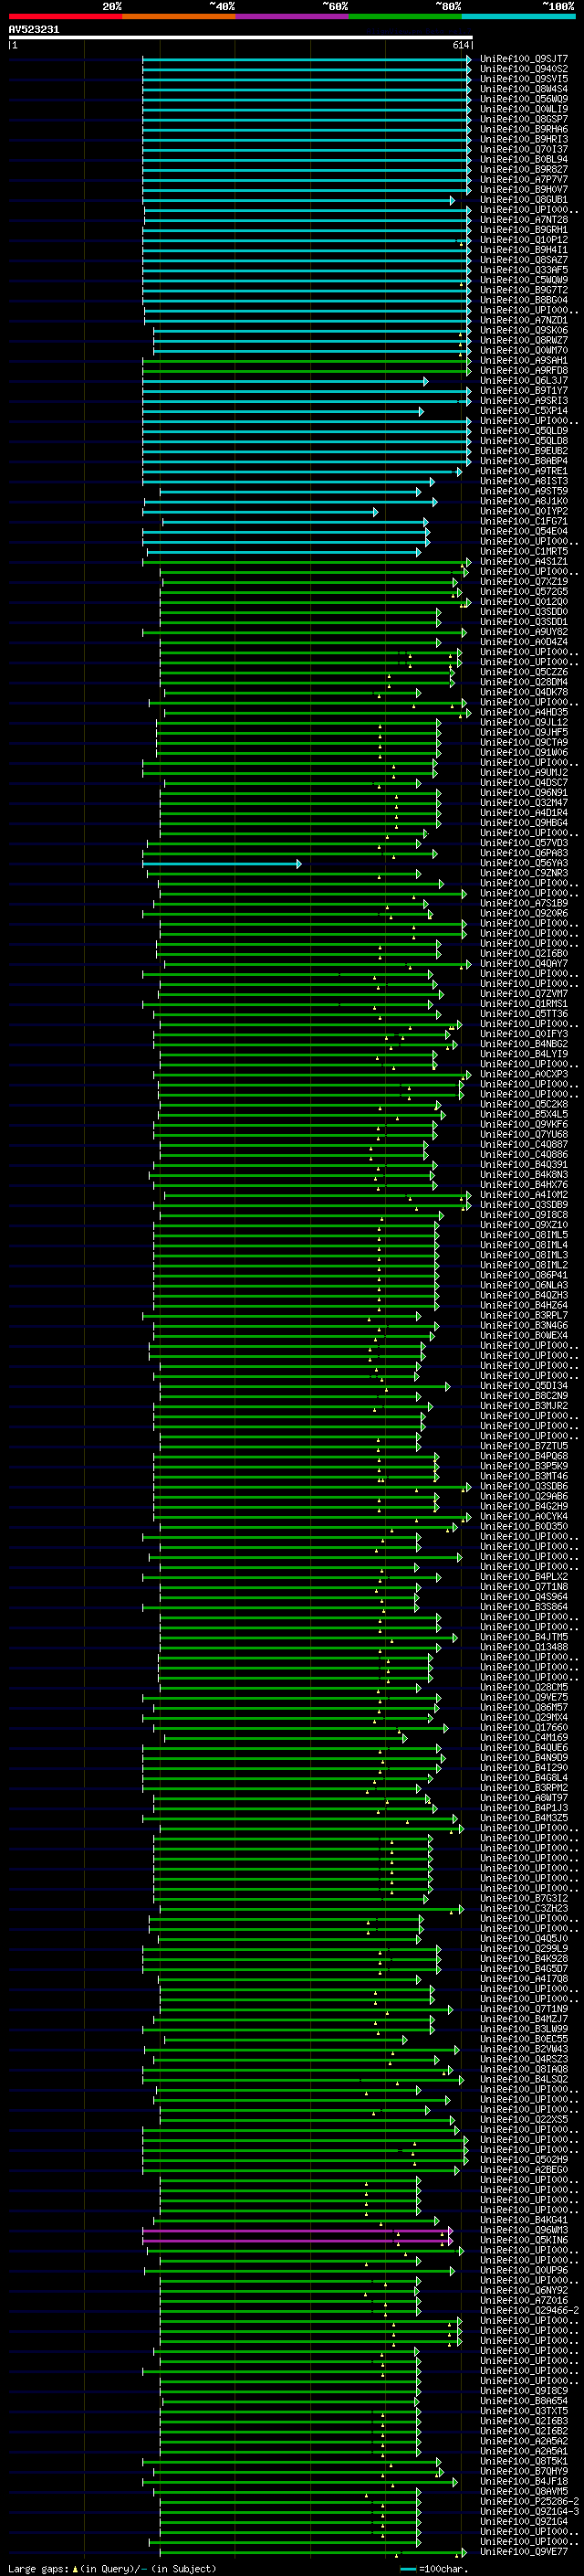Select the UniRef100_Q10P12 label
This screenshot has width=584, height=2576.
524,240
